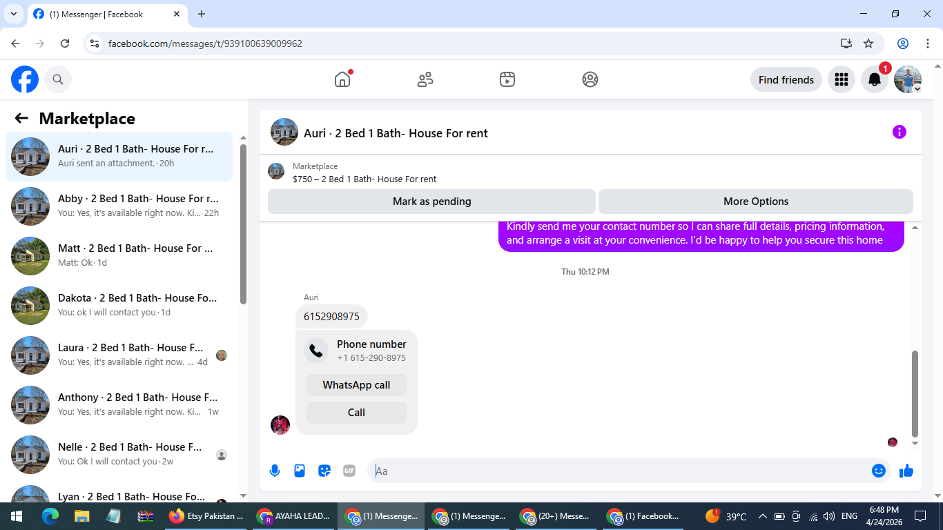Bookmark this page with the star icon
943x530 pixels.
pos(868,43)
